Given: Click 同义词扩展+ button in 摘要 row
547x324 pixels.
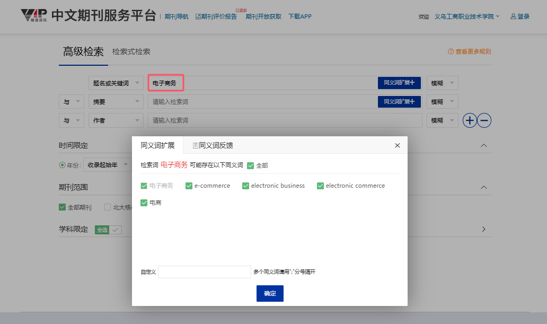Looking at the screenshot, I should pos(399,102).
